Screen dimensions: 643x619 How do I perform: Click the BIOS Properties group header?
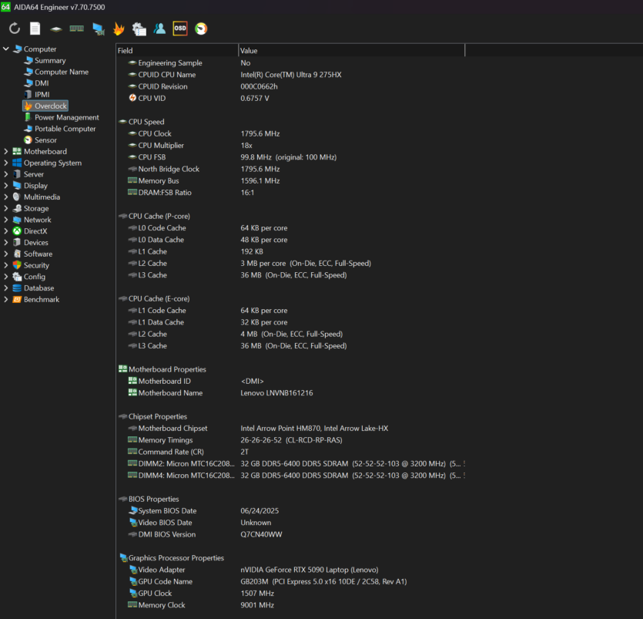coord(149,500)
